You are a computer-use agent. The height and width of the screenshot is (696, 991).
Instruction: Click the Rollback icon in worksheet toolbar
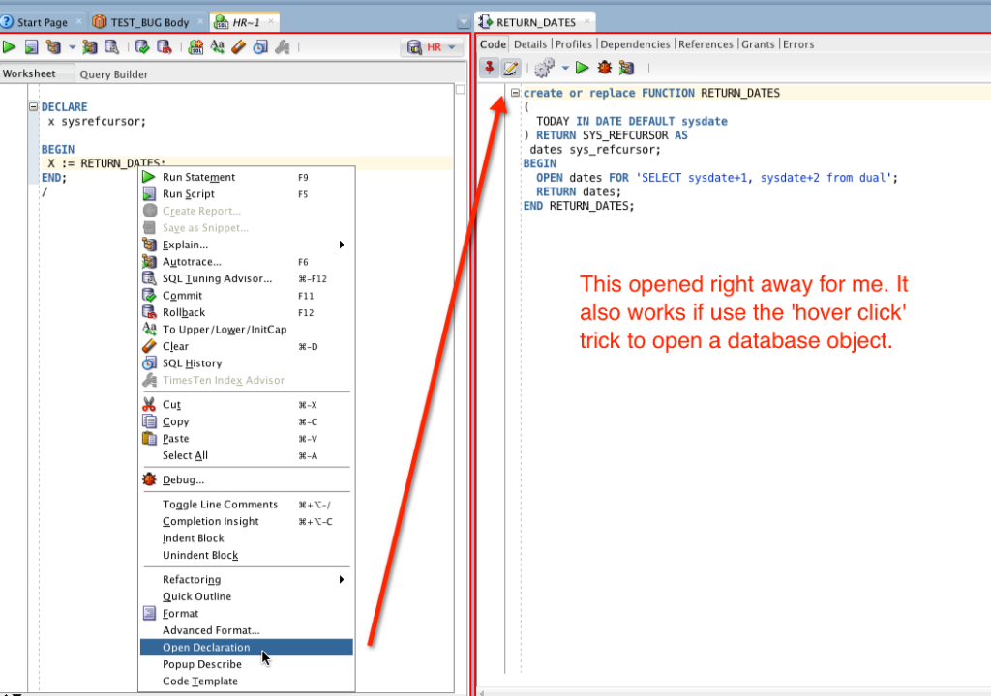[x=164, y=46]
